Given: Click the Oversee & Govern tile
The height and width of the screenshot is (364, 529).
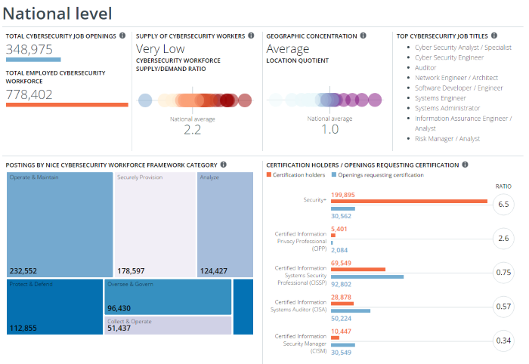Looking at the screenshot, I should [x=168, y=297].
